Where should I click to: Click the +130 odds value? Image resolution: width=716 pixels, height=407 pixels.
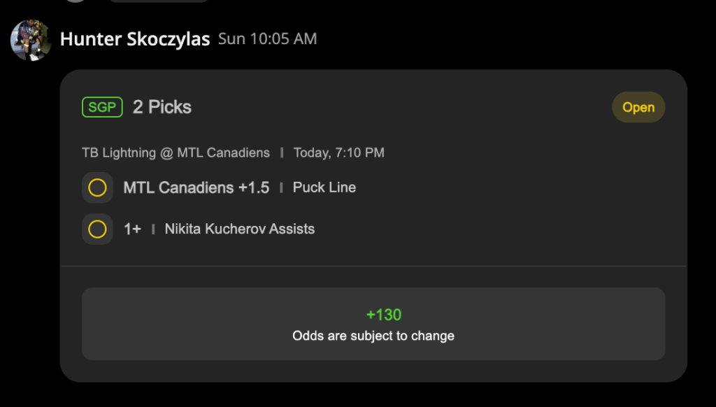point(384,315)
